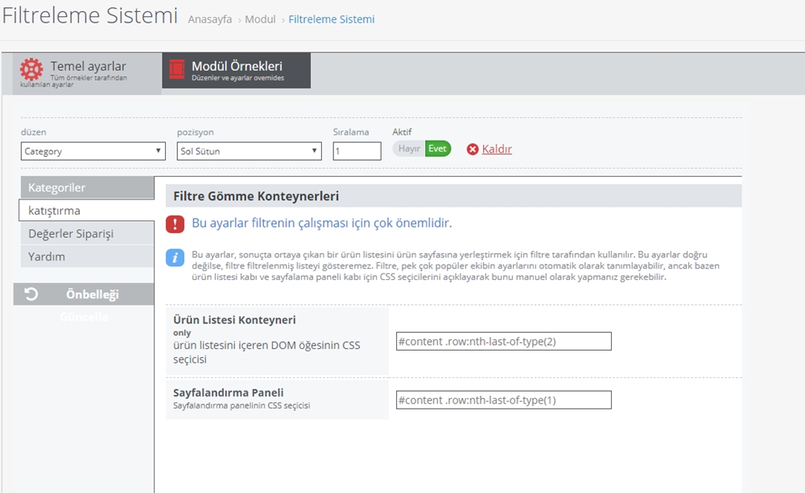
Task: Open the Modul breadcrumb link
Action: click(x=260, y=19)
